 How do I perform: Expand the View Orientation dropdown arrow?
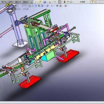pos(45,6)
